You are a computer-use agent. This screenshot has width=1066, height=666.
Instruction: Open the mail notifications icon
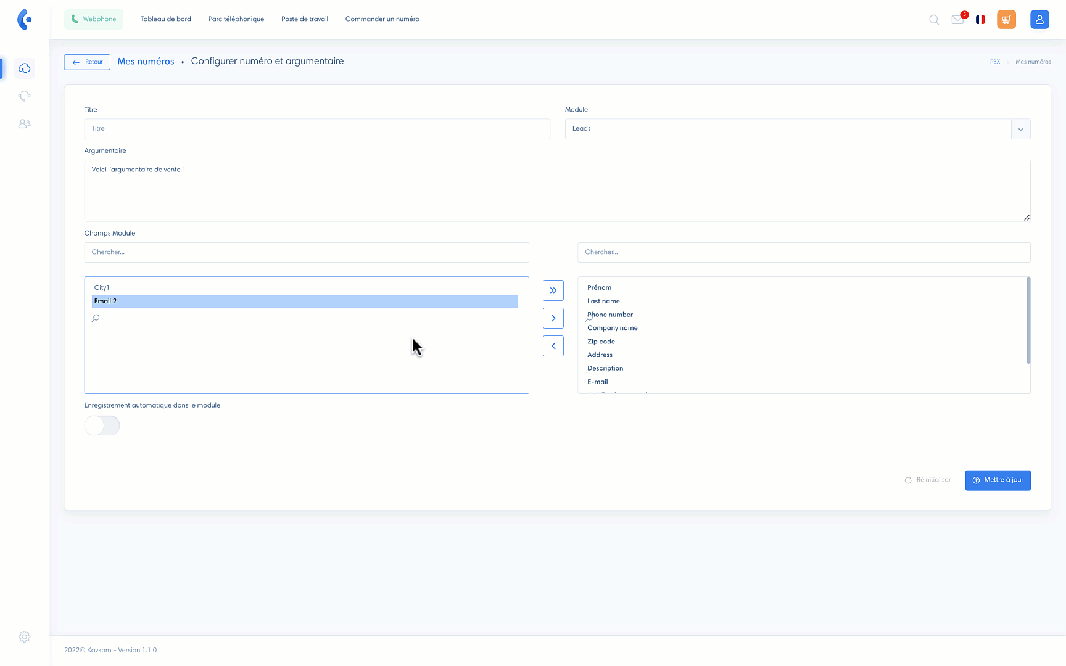tap(957, 20)
